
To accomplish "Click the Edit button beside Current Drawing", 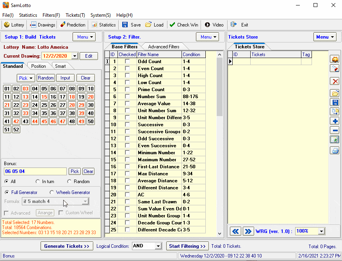I will pyautogui.click(x=89, y=56).
